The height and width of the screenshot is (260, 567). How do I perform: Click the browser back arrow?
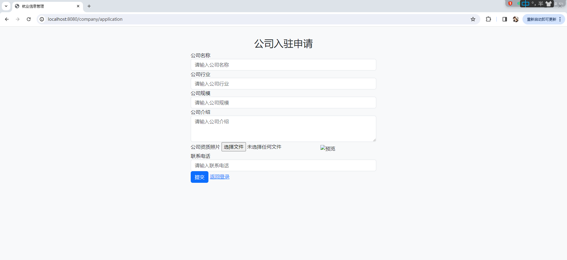coord(7,19)
